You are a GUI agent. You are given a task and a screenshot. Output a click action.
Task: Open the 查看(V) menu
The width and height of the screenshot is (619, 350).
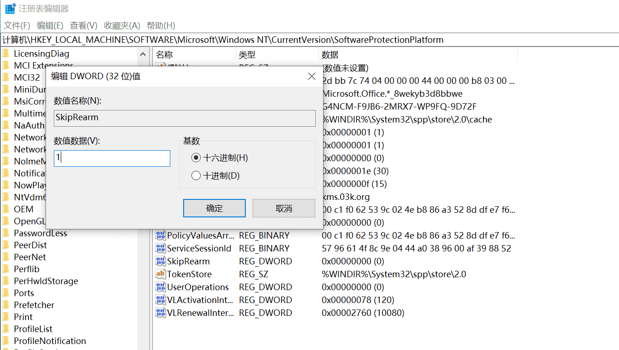83,25
